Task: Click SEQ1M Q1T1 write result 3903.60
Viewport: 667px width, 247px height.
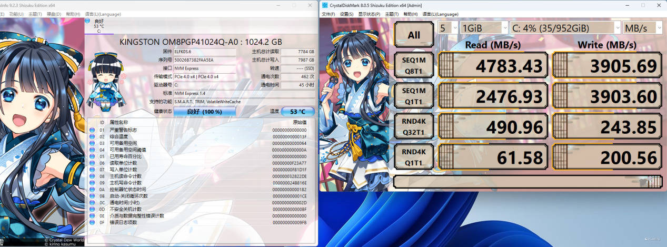Action: click(x=606, y=96)
